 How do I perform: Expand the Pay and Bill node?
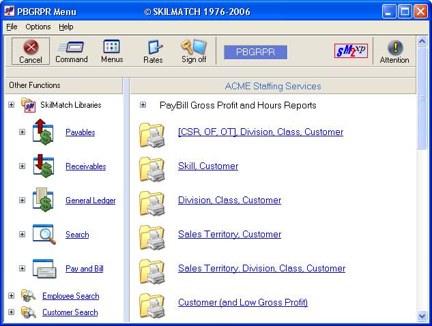coord(22,269)
